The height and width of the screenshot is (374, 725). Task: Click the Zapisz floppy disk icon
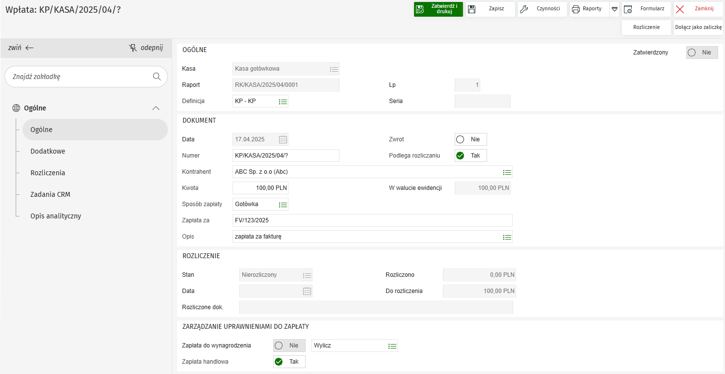471,9
